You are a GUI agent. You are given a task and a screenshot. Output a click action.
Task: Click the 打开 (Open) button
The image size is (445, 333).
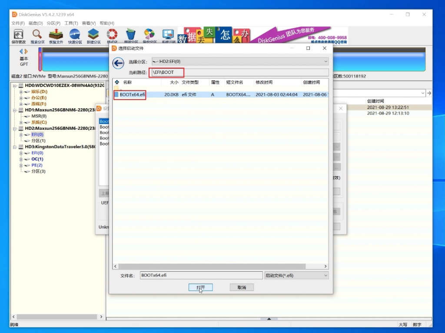click(200, 287)
